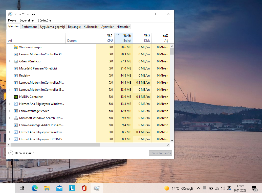Open Task View from the taskbar
Screen dimensions: 262x193
pyautogui.click(x=22, y=188)
